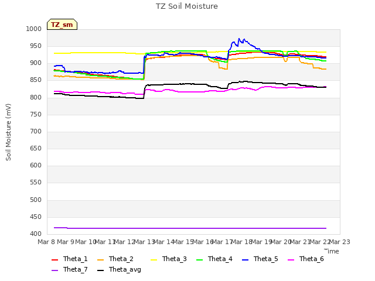This screenshot has width=375, height=281.
Task: Click the blue Theta_5 legend swatch
Action: click(x=245, y=260)
